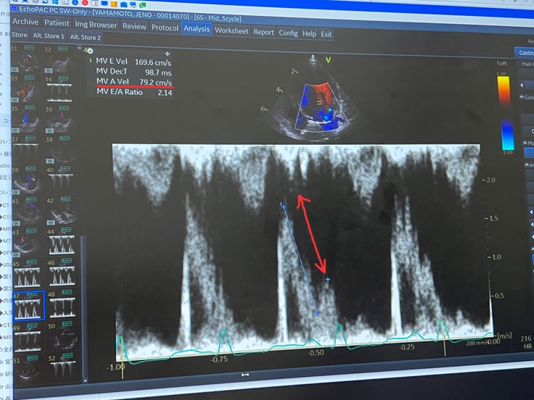Click the Store button
The height and width of the screenshot is (400, 534).
click(20, 35)
